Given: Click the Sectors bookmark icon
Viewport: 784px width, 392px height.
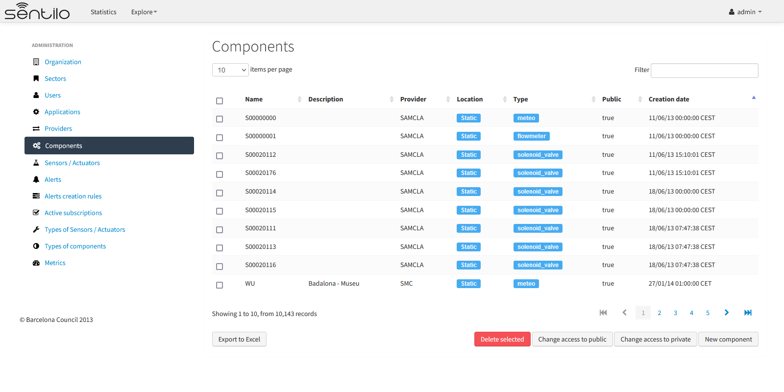Looking at the screenshot, I should [36, 78].
